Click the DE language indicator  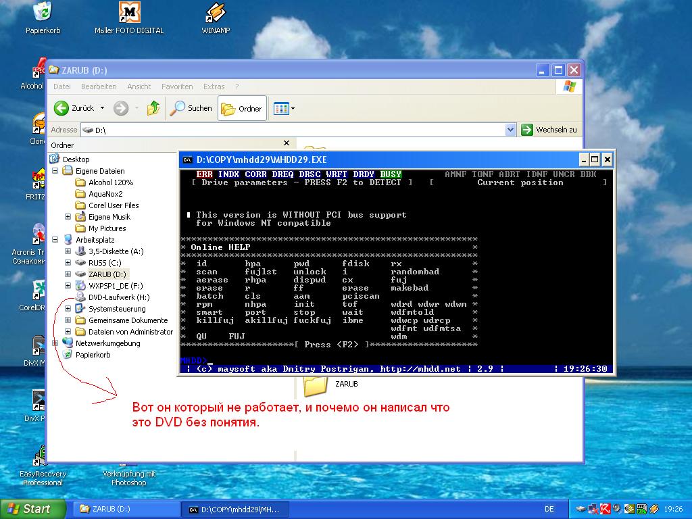point(549,509)
